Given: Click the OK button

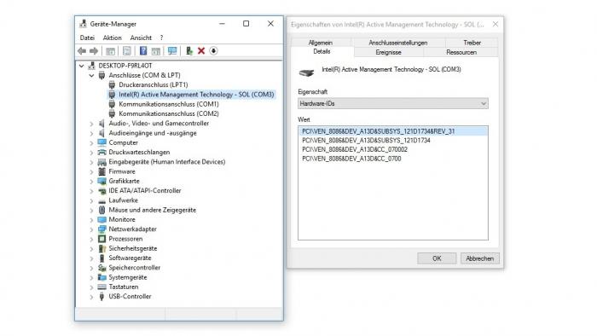Looking at the screenshot, I should [x=437, y=258].
